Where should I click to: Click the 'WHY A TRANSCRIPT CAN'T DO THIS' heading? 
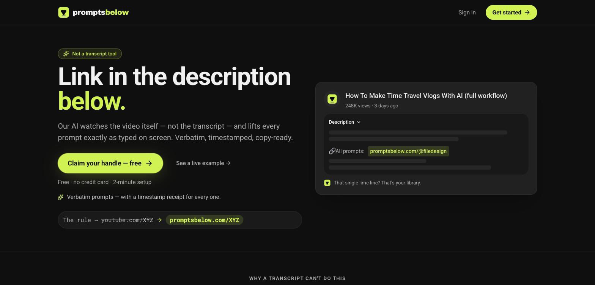click(x=297, y=279)
